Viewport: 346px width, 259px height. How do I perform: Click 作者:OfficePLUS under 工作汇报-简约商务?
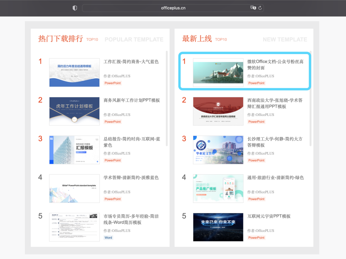tap(117, 76)
